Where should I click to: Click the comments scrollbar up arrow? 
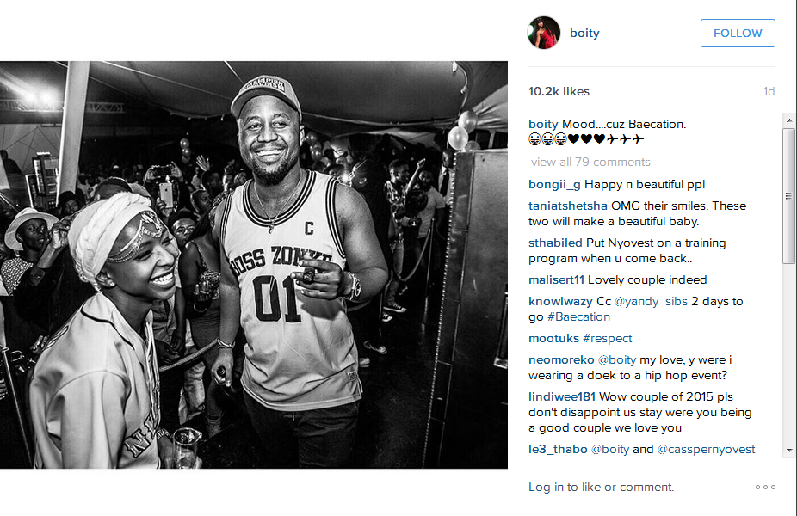click(x=789, y=120)
